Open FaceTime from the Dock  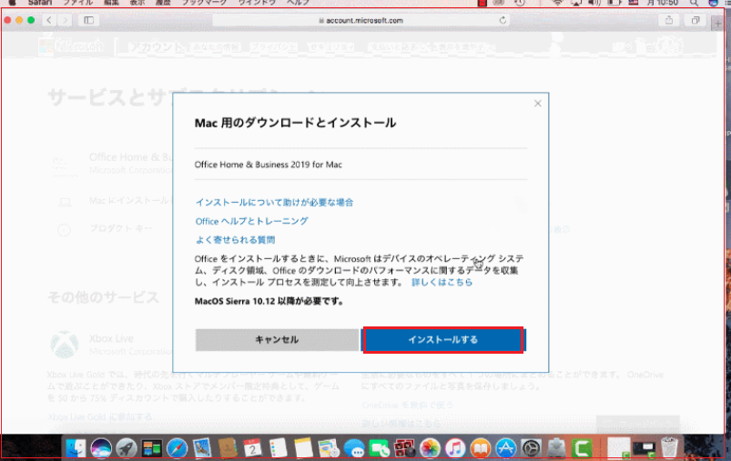[380, 448]
